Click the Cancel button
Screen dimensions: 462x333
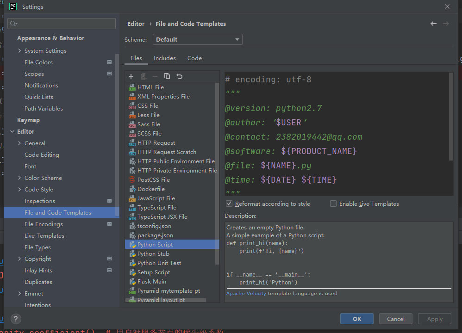pos(395,319)
